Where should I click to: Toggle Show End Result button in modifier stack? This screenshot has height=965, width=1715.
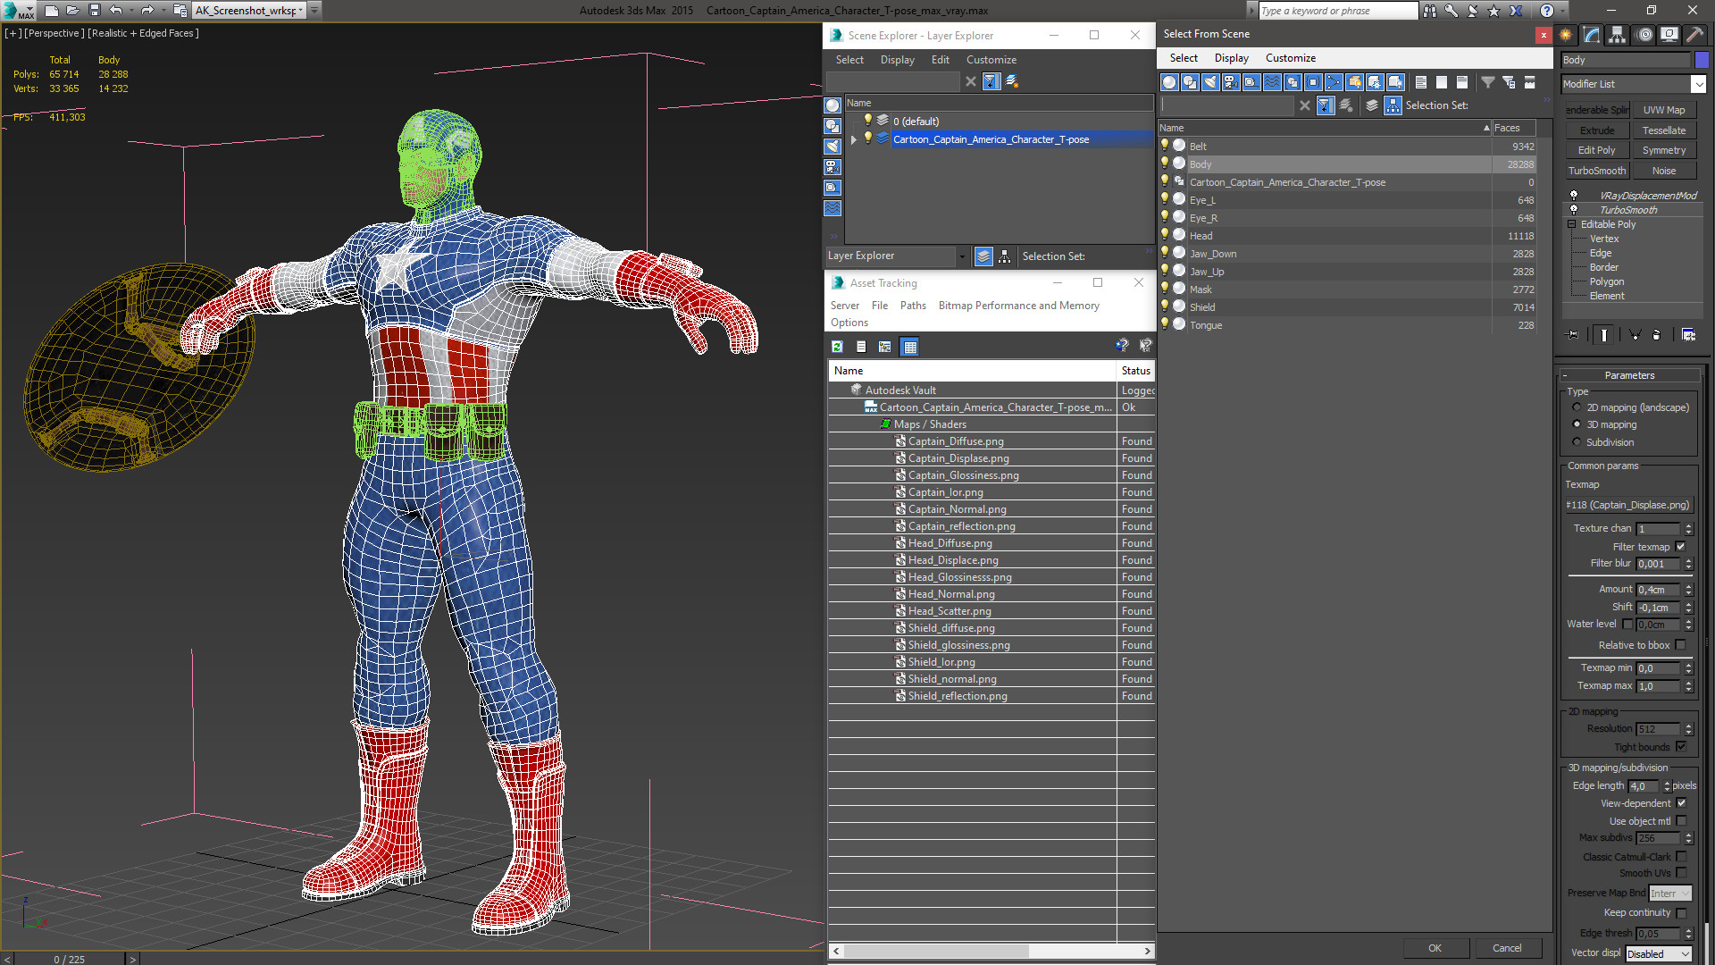click(x=1604, y=334)
